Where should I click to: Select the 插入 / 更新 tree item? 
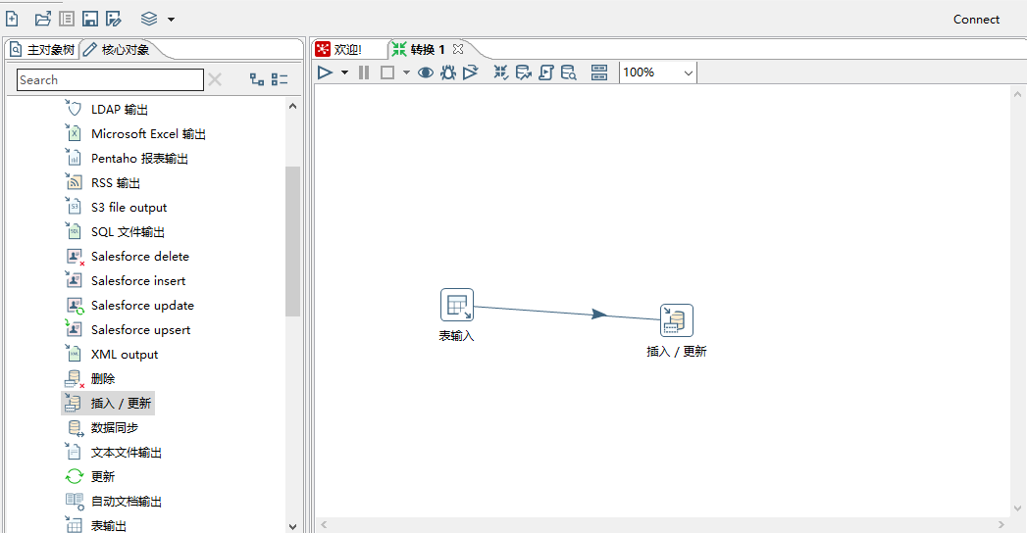click(x=108, y=404)
